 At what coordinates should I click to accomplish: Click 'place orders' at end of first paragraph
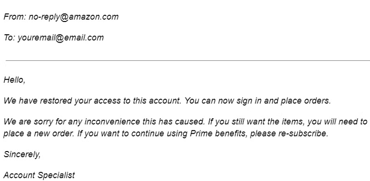click(305, 101)
